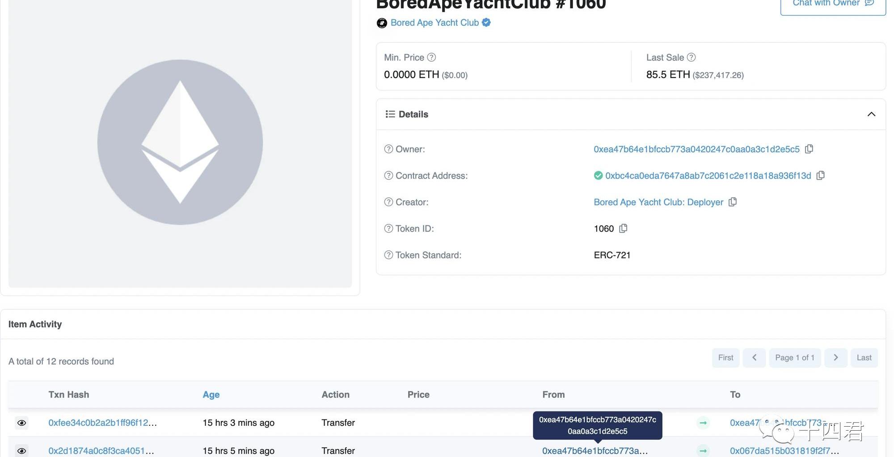
Task: Jump to the Last page button
Action: pos(864,357)
